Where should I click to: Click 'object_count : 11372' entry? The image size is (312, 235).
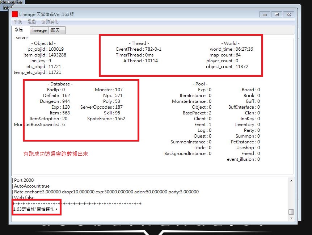[x=227, y=67]
